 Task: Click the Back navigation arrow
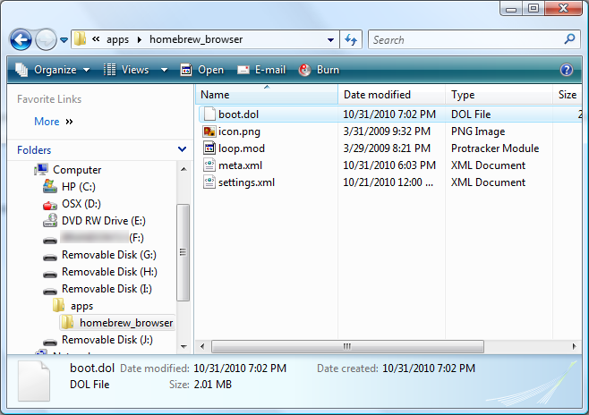[x=21, y=39]
